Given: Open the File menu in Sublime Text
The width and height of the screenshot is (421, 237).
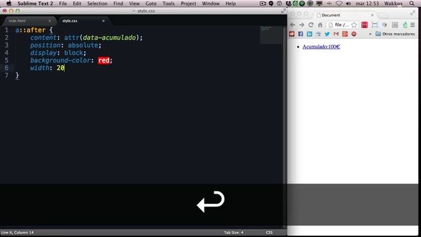Looking at the screenshot, I should [63, 3].
